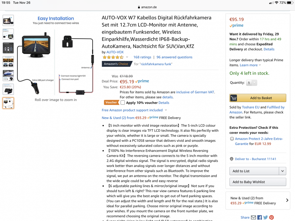Open the 168 ratings link

[142, 57]
